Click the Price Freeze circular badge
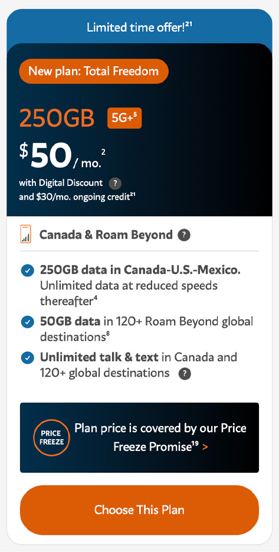Image resolution: width=279 pixels, height=552 pixels. (52, 437)
